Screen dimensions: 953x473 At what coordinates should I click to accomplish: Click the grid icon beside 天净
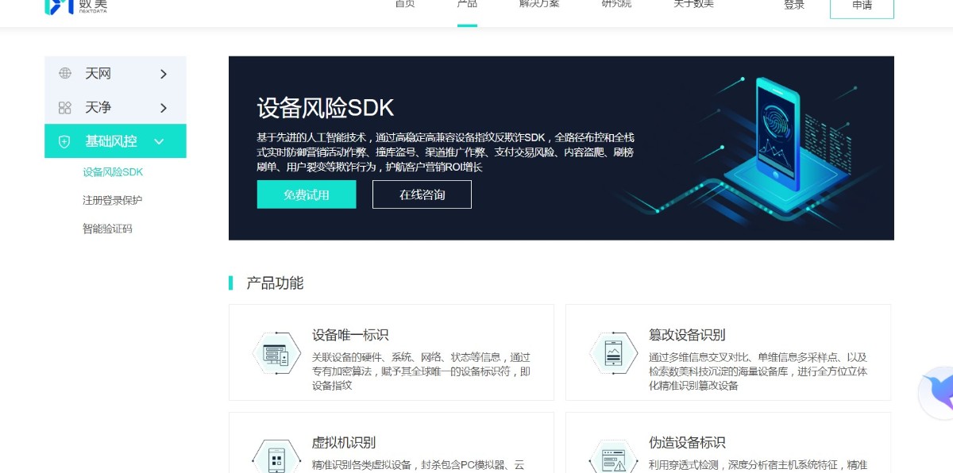(x=65, y=108)
